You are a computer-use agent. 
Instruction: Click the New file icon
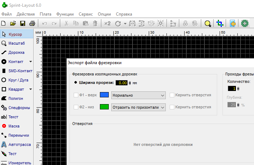pos(4,24)
